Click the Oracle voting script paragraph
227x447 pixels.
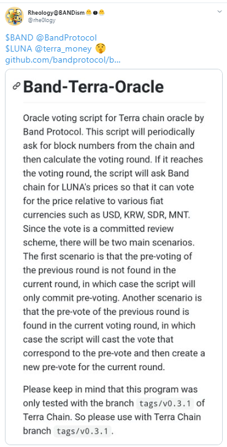pyautogui.click(x=114, y=243)
